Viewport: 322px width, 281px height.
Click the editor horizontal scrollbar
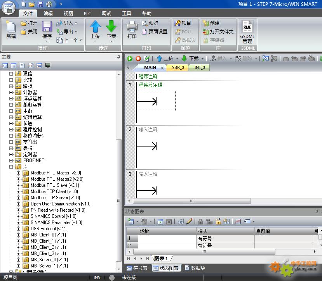click(192, 201)
